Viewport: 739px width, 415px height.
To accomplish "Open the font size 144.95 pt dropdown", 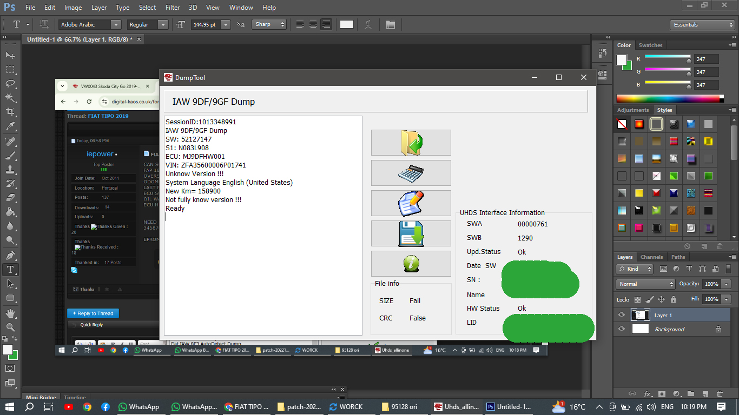I will 226,24.
